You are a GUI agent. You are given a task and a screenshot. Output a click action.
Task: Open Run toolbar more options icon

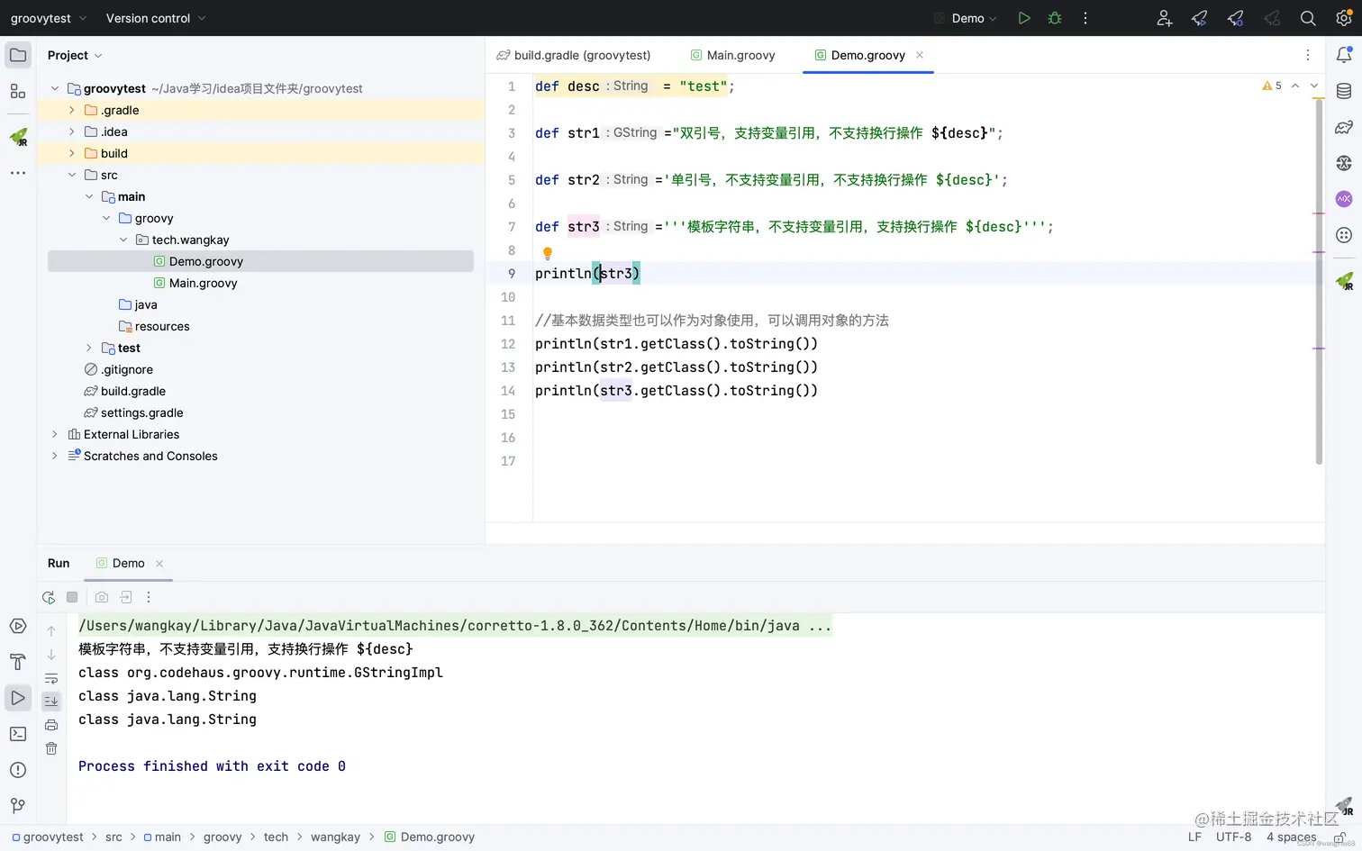[149, 597]
